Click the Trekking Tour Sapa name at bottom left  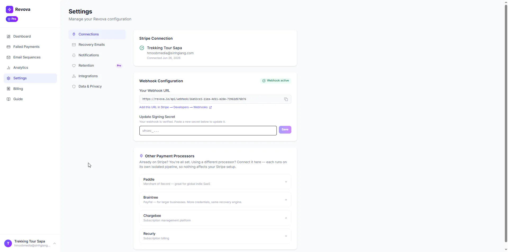[30, 241]
